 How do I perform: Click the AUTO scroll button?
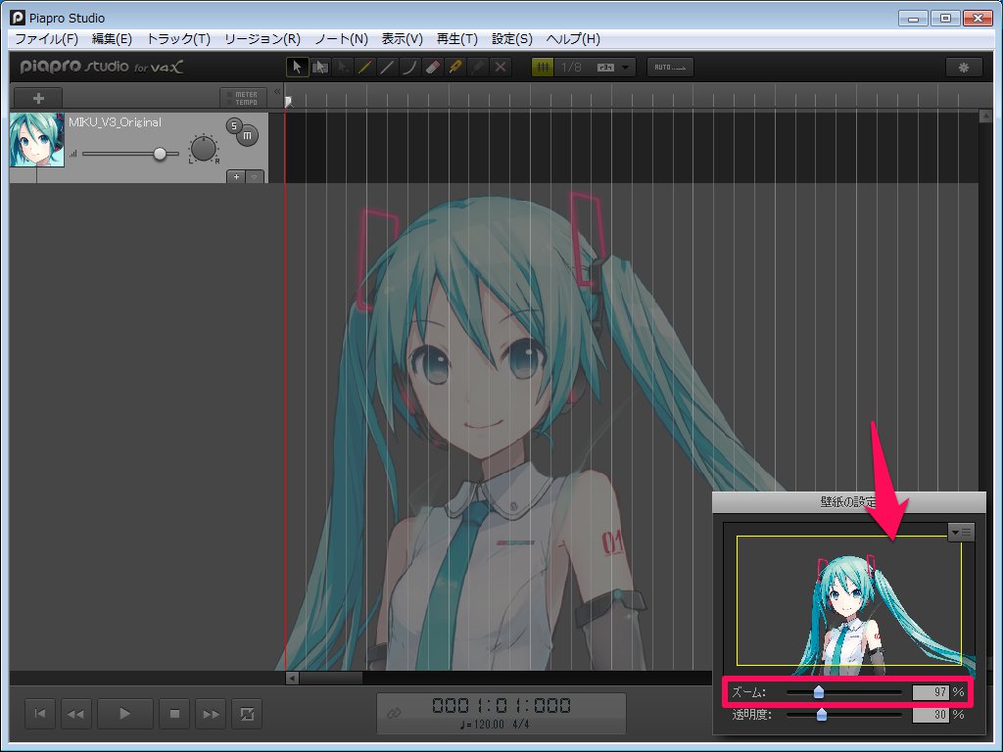coord(670,68)
